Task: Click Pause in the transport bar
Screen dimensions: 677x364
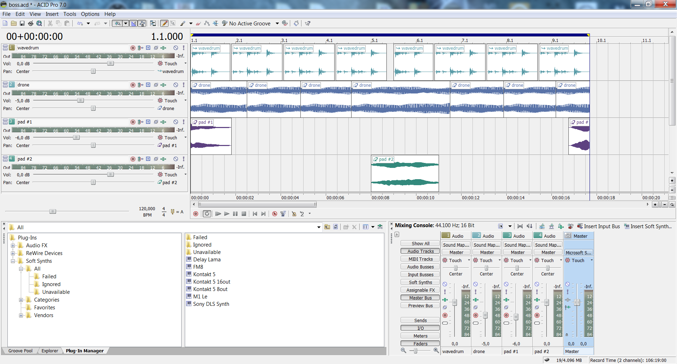Action: (x=235, y=214)
